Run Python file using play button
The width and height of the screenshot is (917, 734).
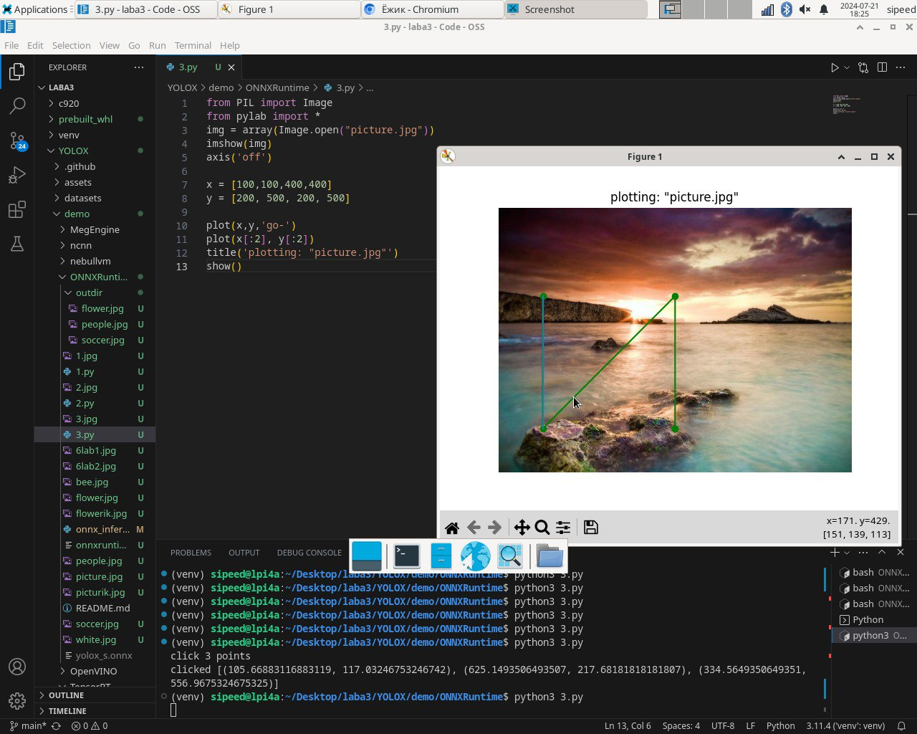coord(835,67)
